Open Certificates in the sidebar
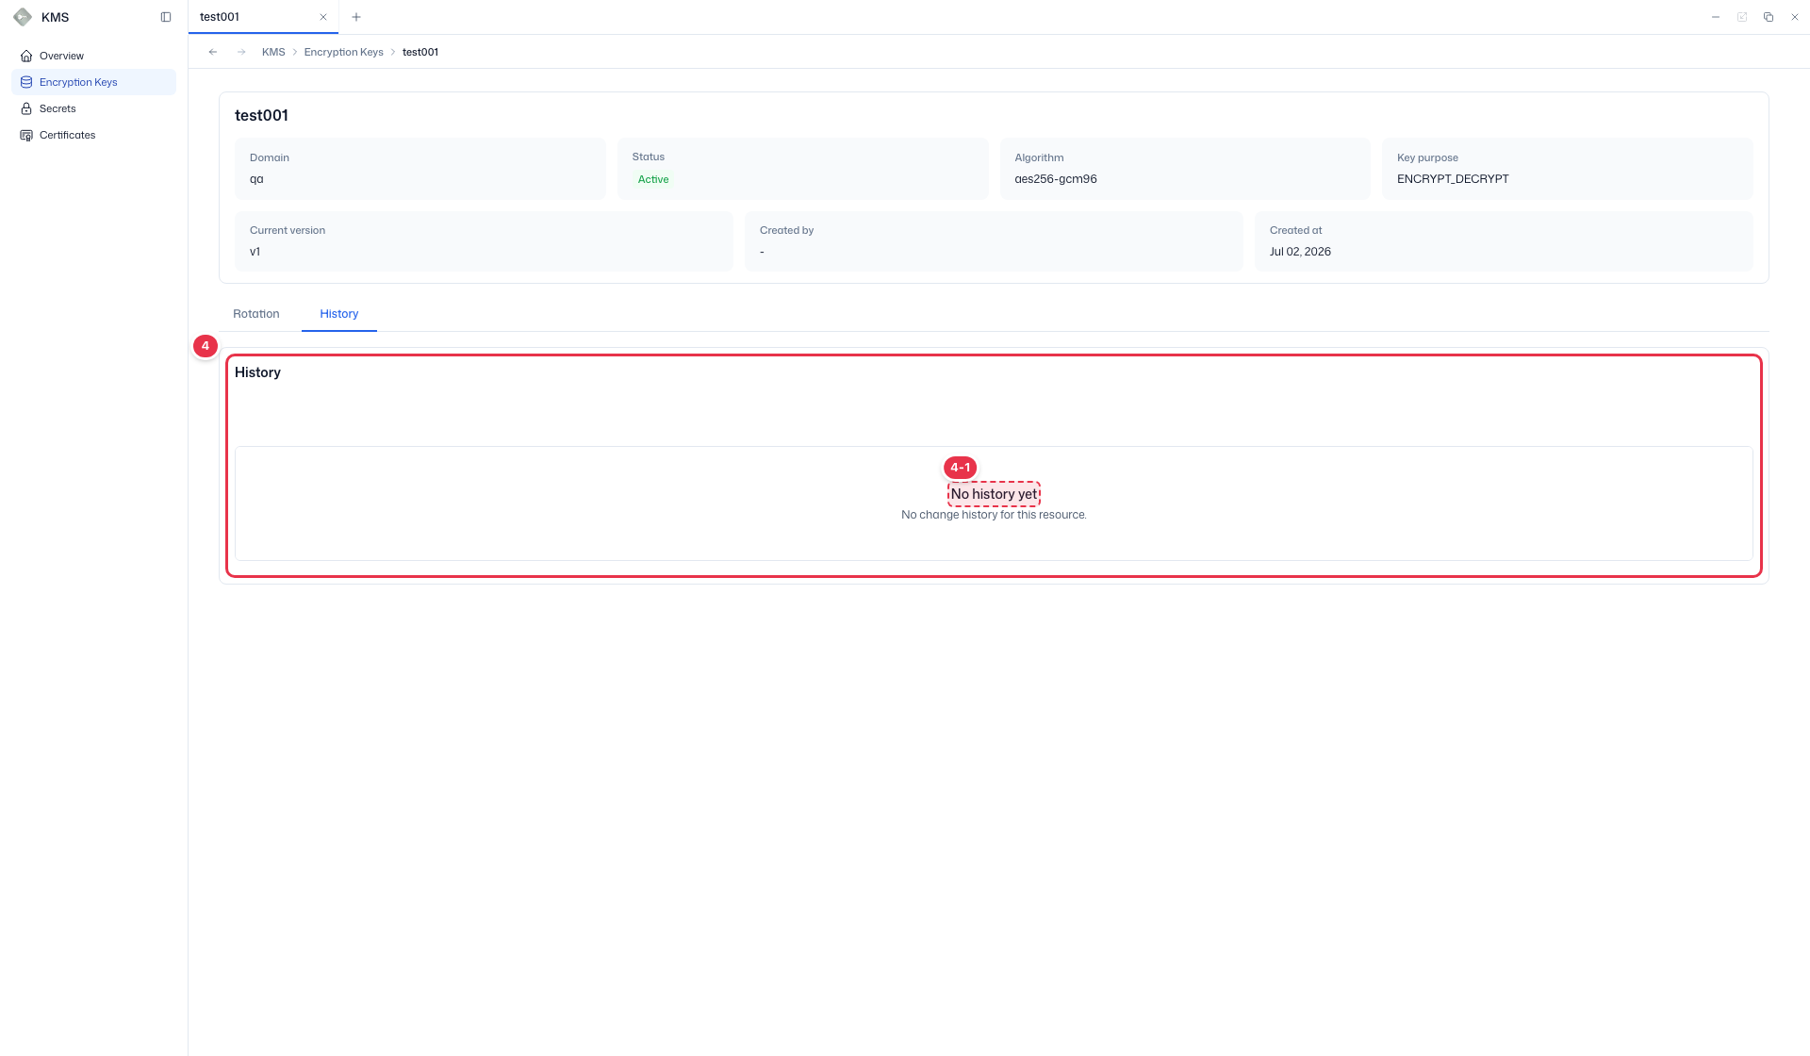The image size is (1810, 1056). 93,135
